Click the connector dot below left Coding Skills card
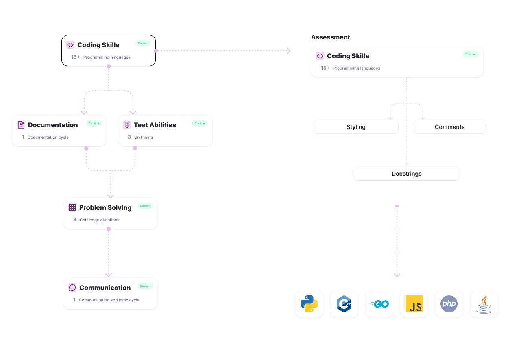519x338 pixels. tap(109, 66)
